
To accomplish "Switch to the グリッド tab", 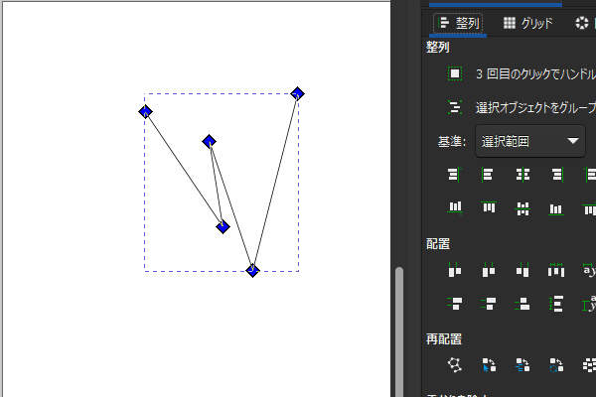I will [x=527, y=23].
